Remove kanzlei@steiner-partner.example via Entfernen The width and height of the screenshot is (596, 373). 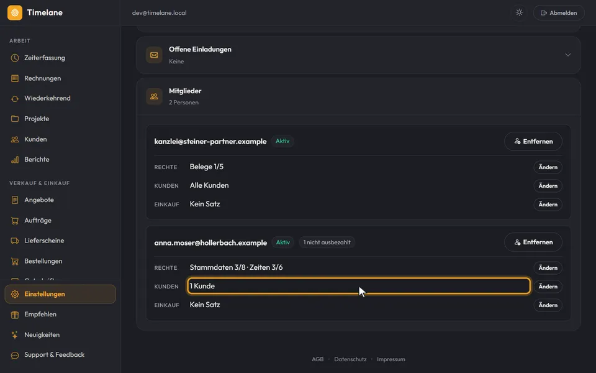click(533, 141)
